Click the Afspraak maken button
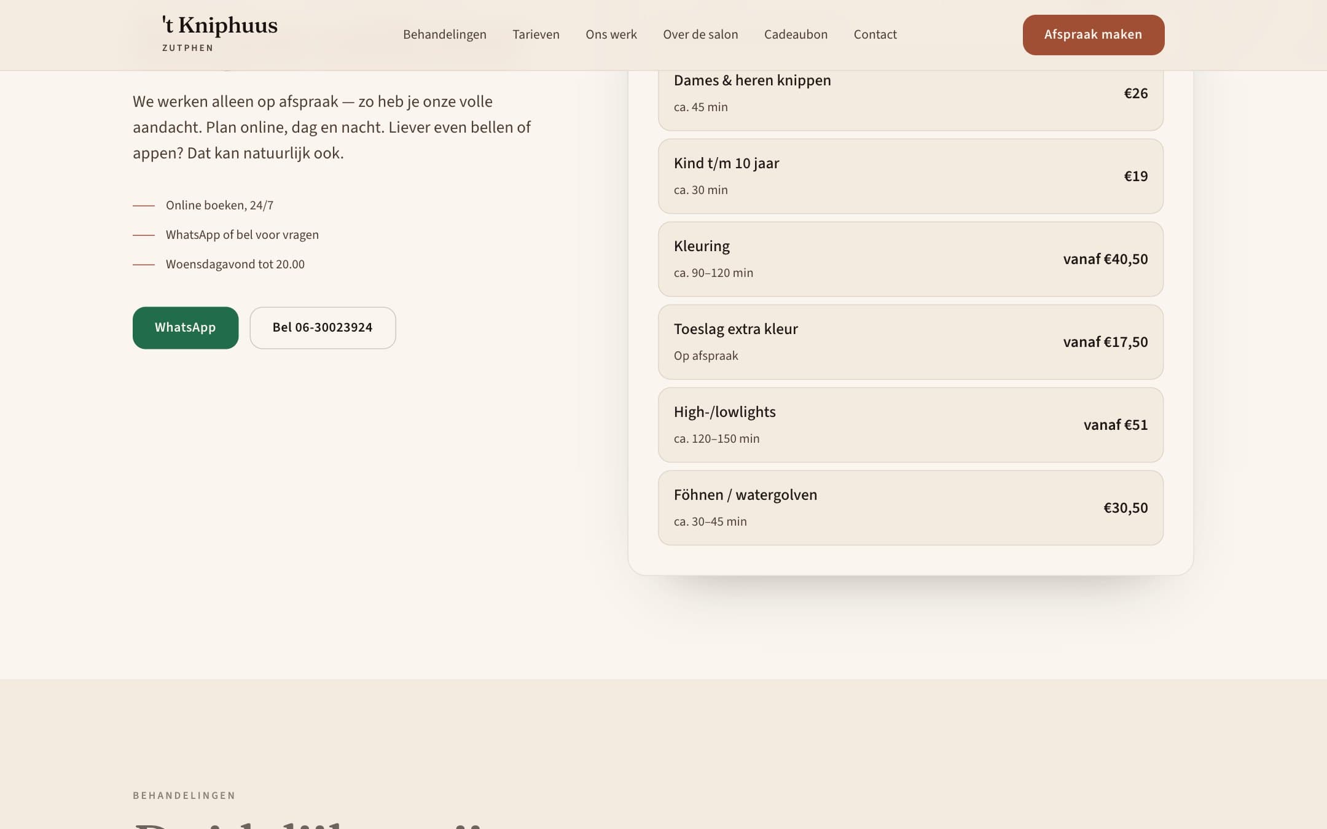The image size is (1327, 829). tap(1094, 35)
